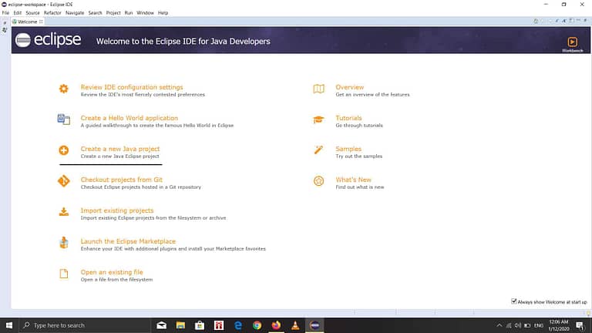Open the Help menu
This screenshot has height=333, width=592.
[163, 13]
